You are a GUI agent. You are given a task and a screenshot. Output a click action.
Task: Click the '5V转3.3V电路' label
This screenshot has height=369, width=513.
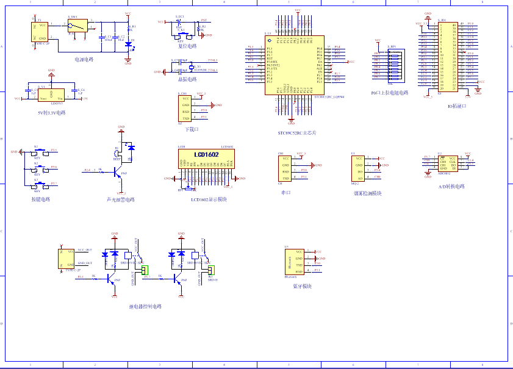[x=52, y=113]
